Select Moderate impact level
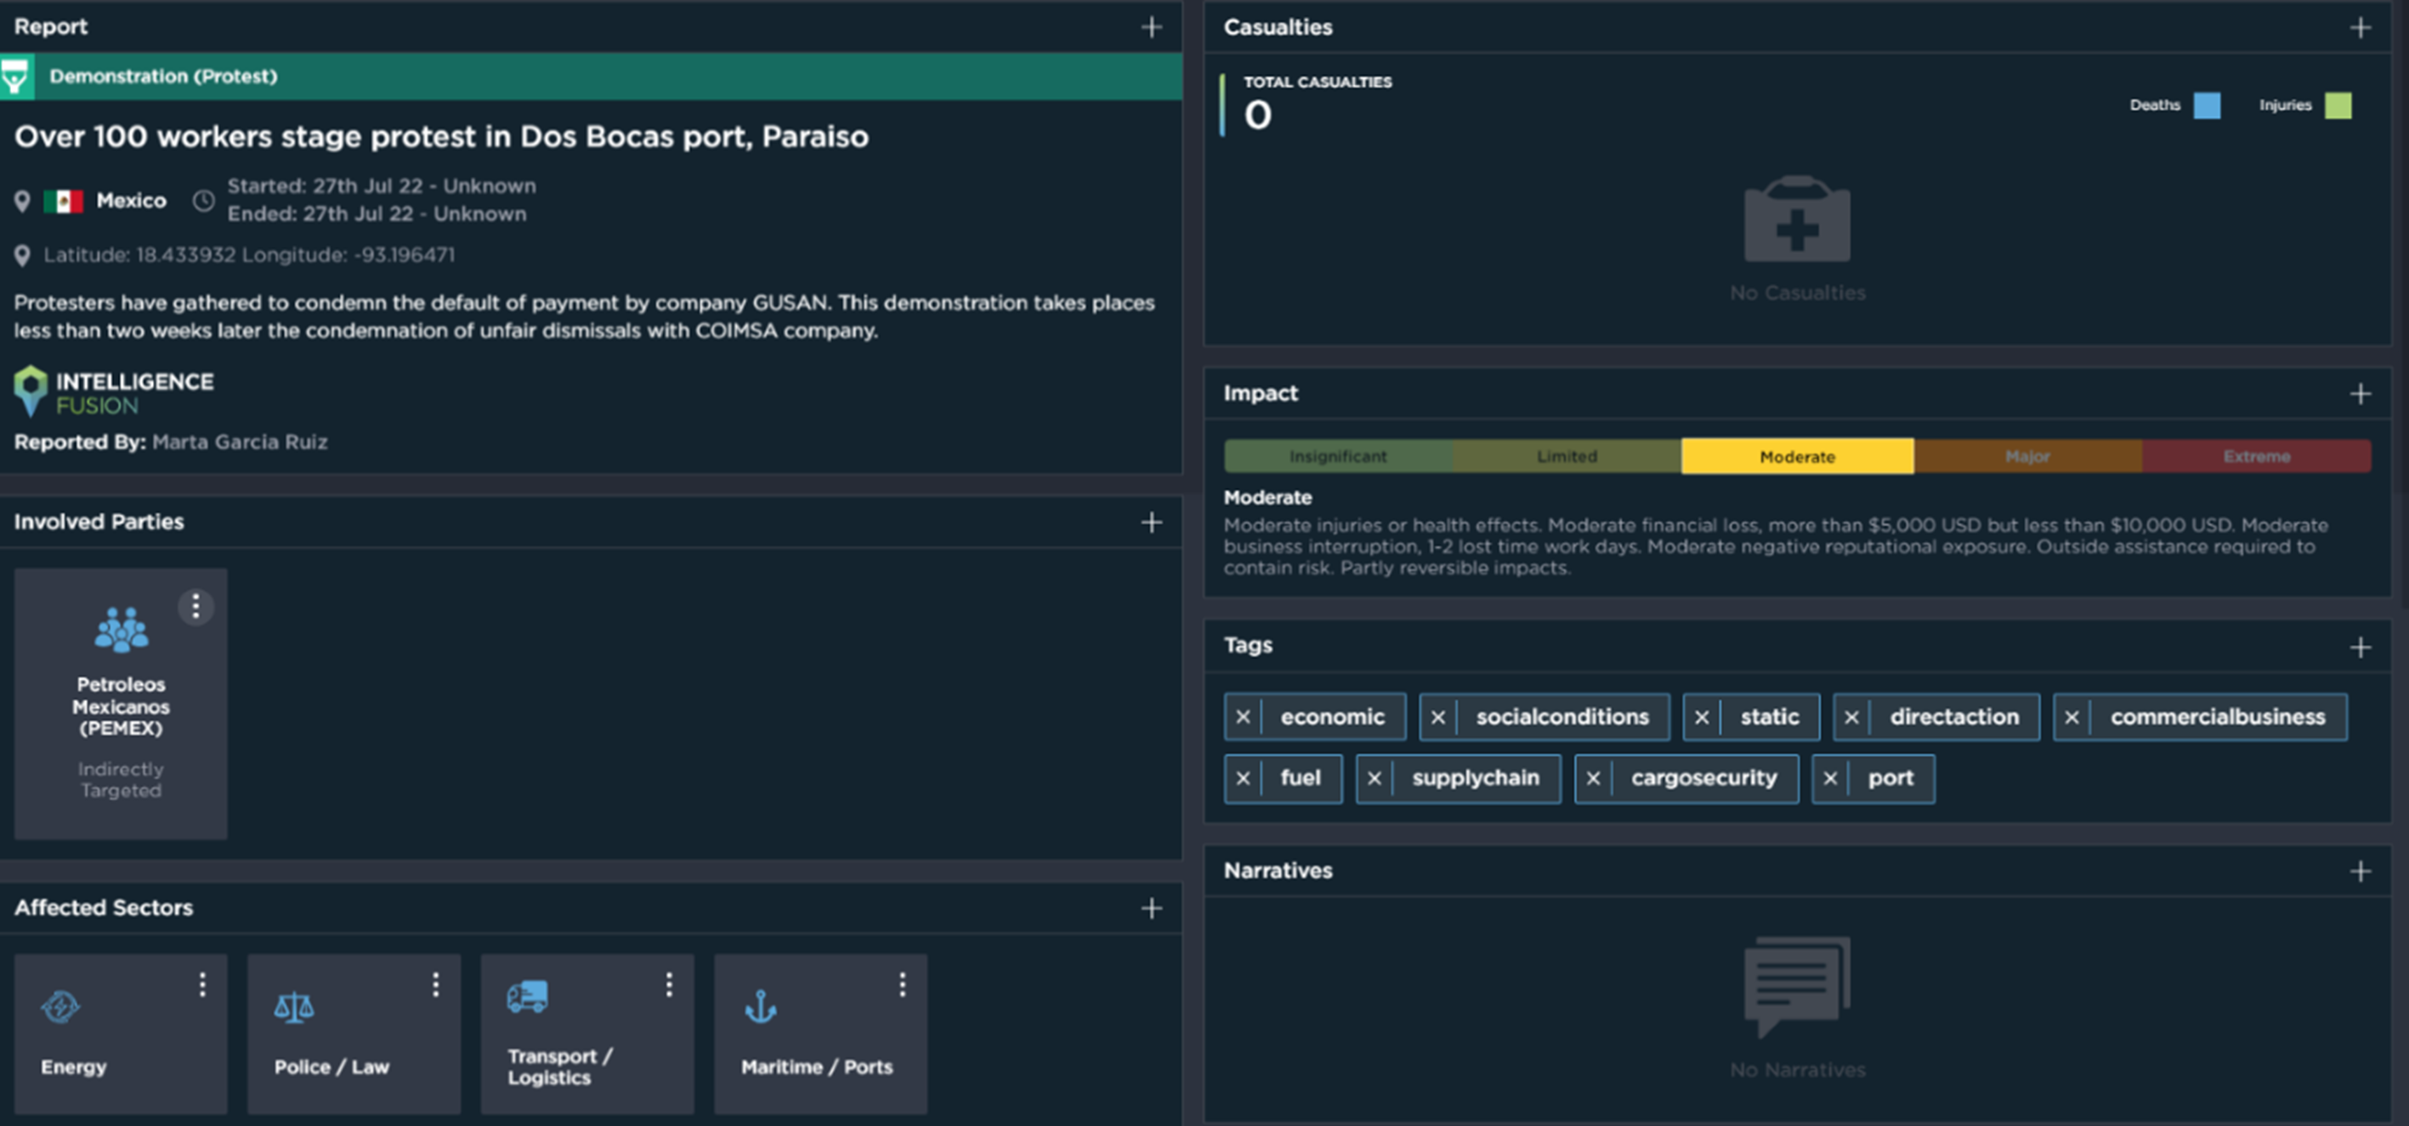The height and width of the screenshot is (1126, 2409). pos(1797,456)
